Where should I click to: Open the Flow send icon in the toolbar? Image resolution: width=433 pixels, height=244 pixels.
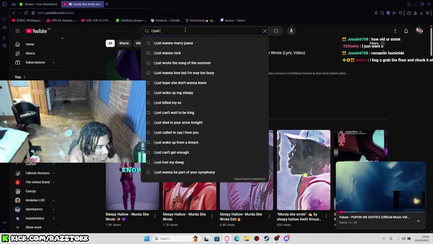[394, 13]
